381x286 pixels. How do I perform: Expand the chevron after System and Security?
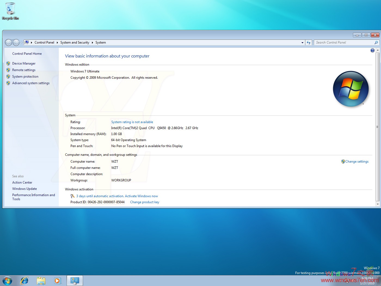tap(93, 42)
